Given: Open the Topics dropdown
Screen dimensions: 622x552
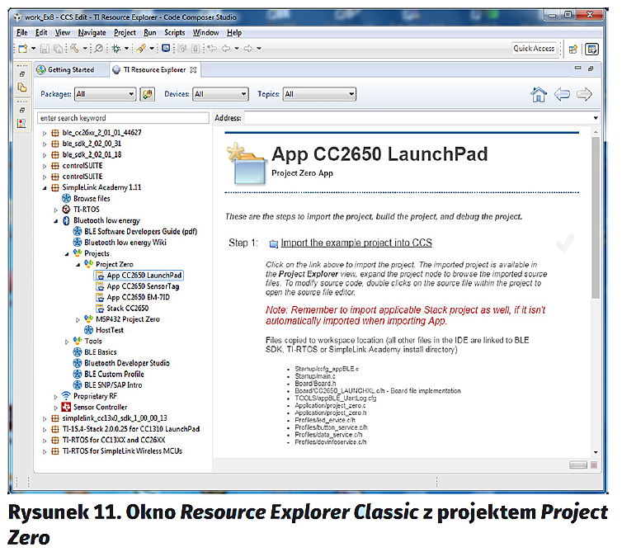Looking at the screenshot, I should (318, 95).
